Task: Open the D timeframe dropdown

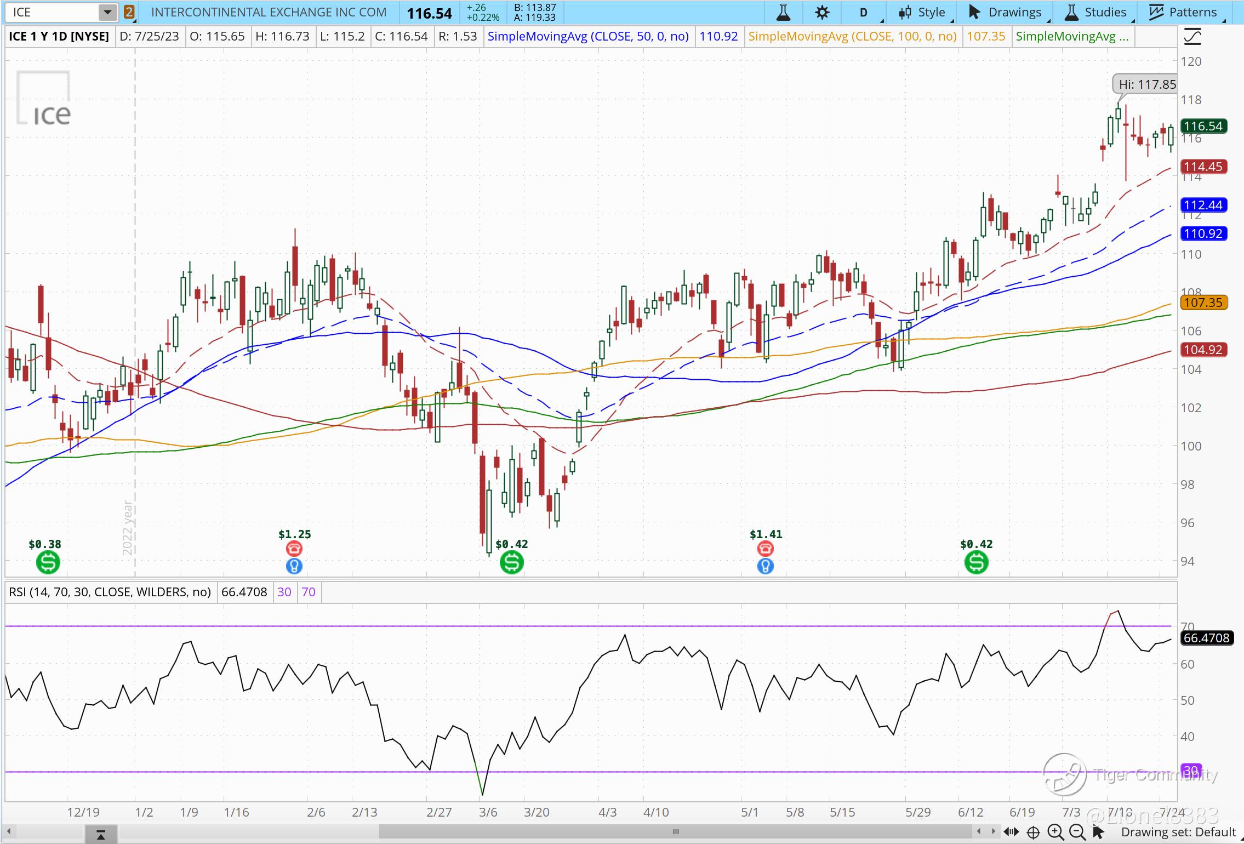Action: (864, 12)
